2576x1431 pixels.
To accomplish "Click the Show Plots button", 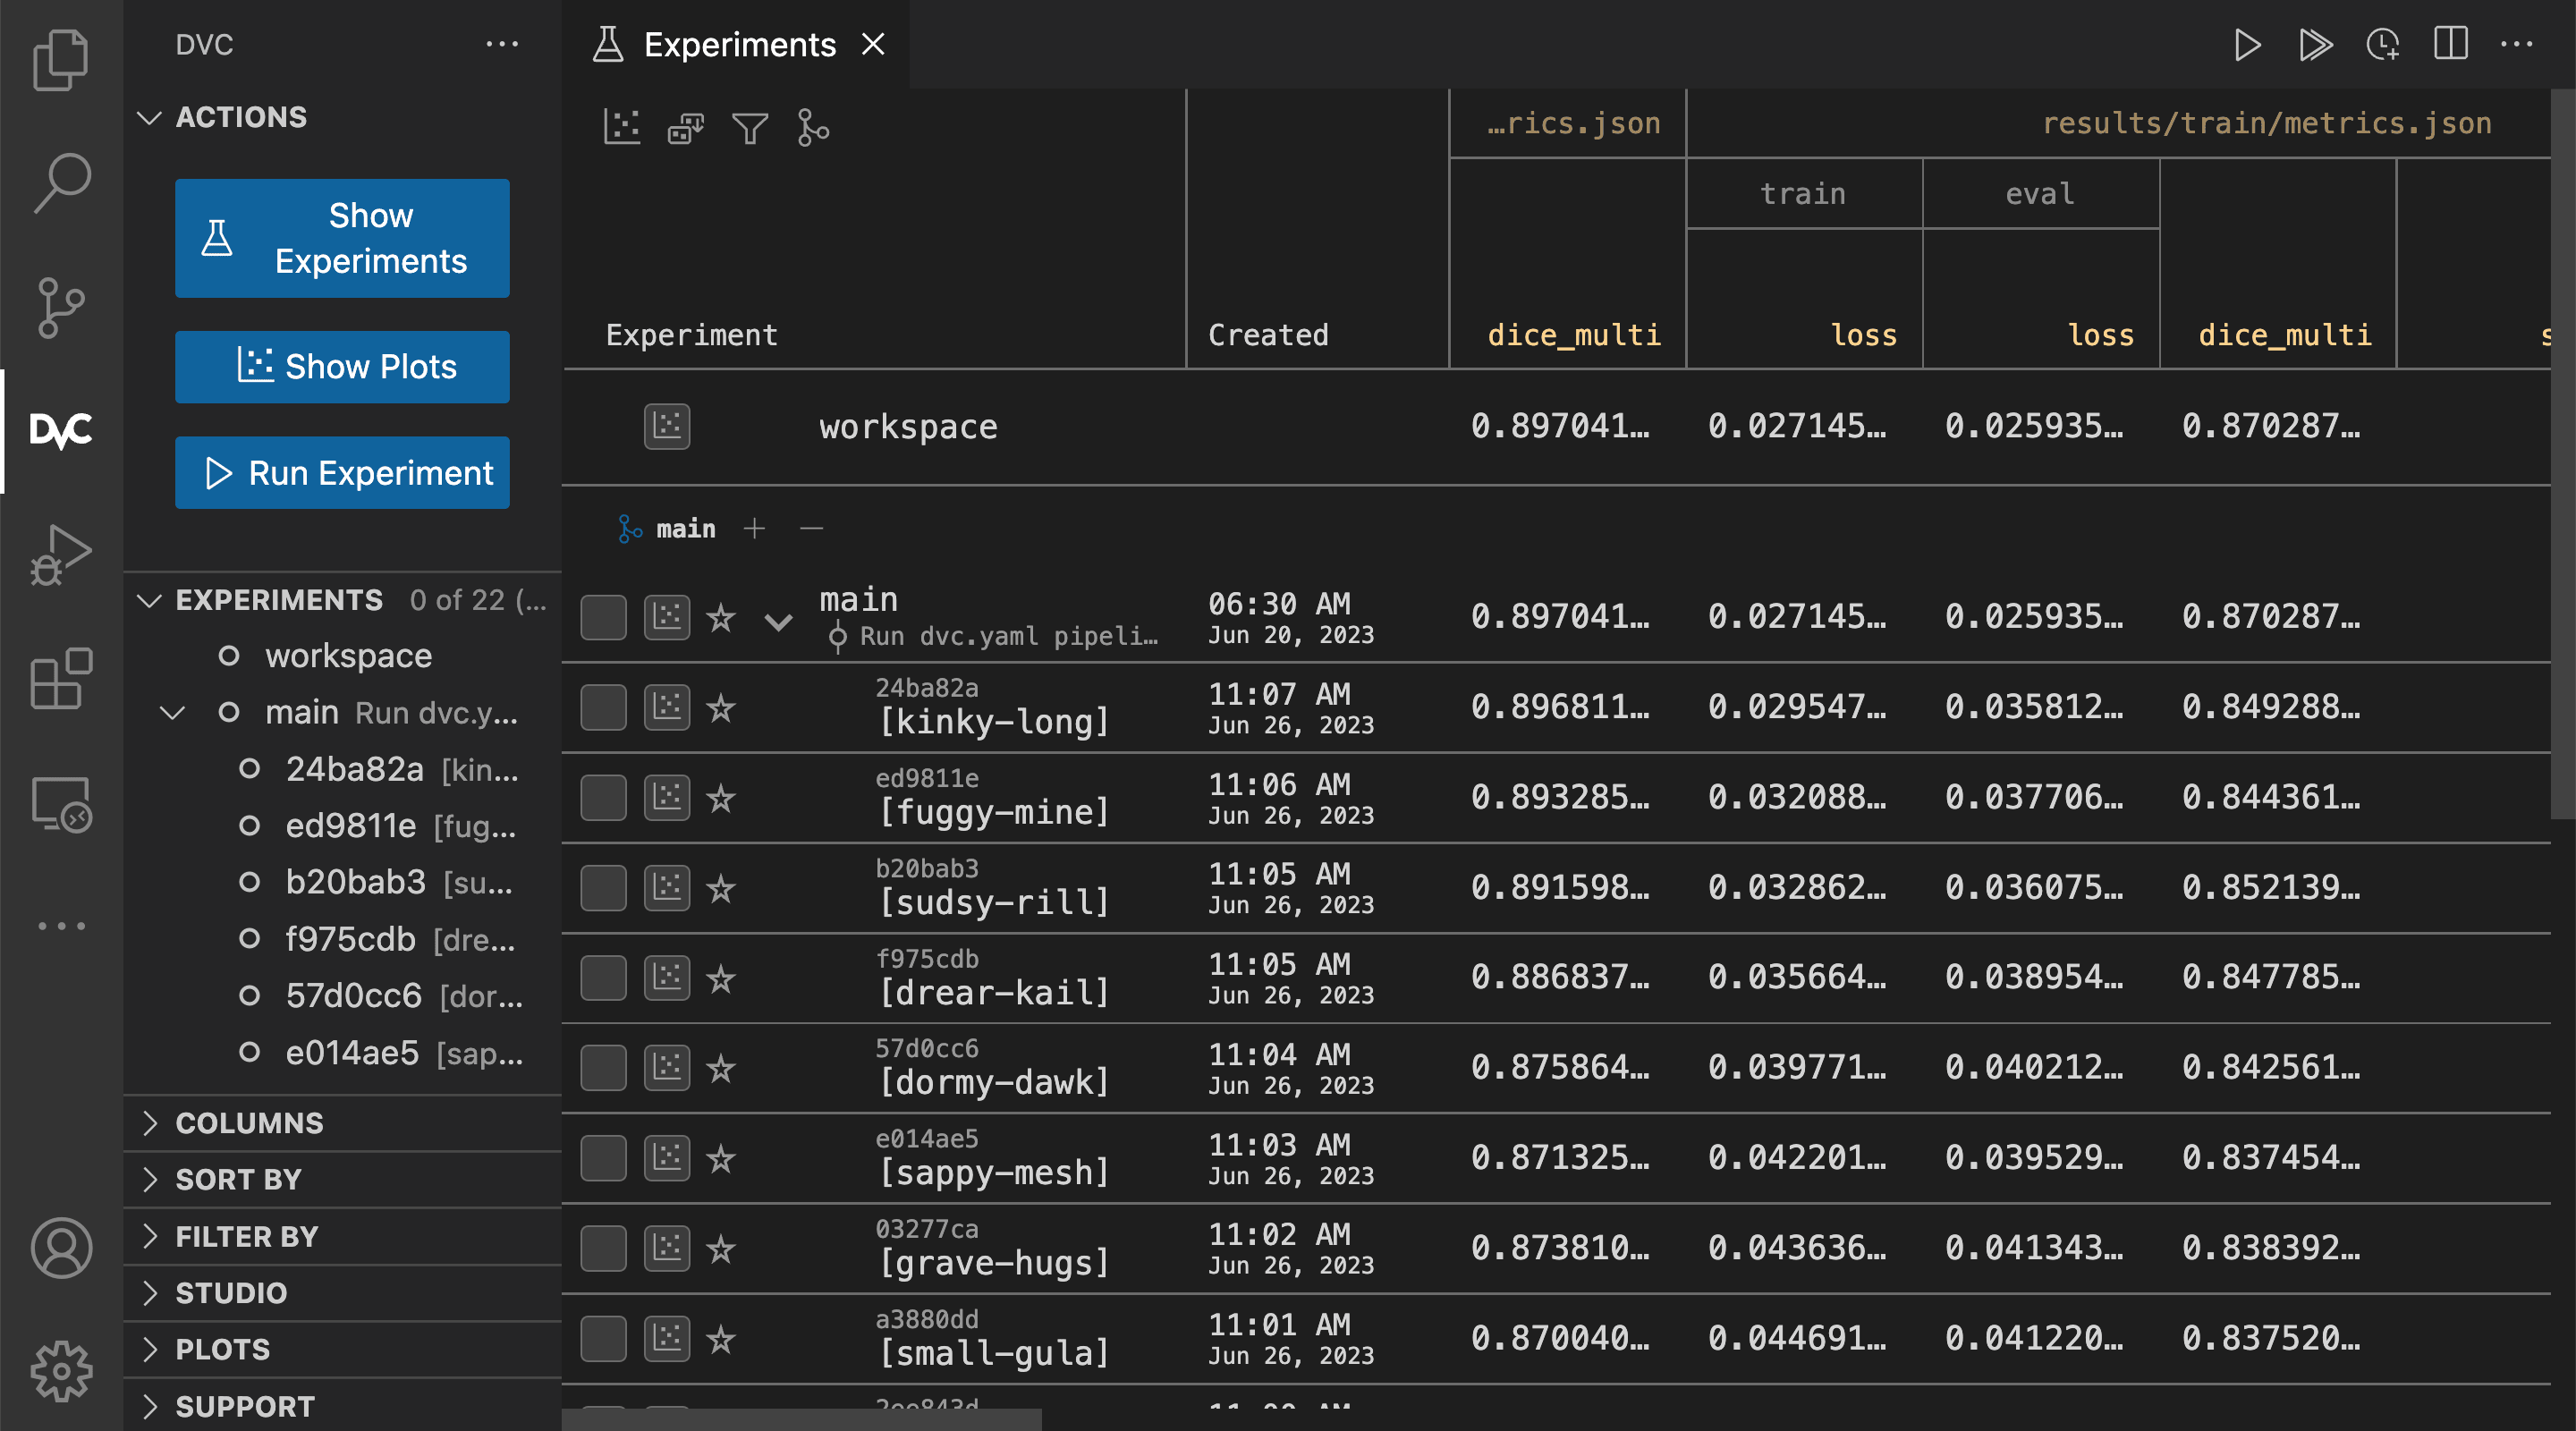I will [342, 367].
